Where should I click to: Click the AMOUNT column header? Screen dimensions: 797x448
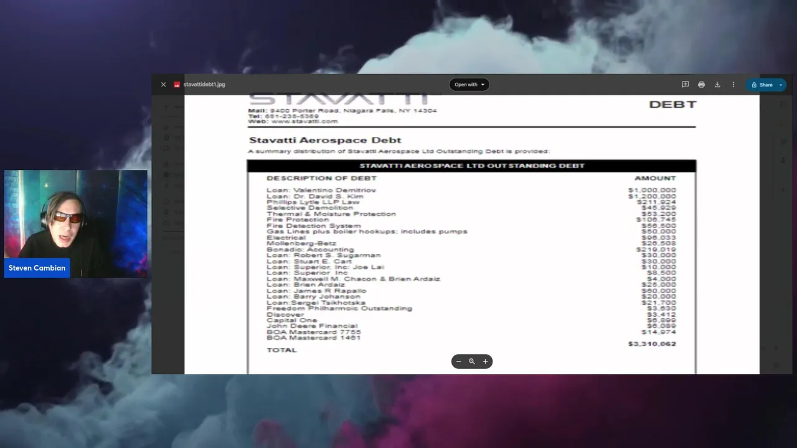(x=655, y=179)
